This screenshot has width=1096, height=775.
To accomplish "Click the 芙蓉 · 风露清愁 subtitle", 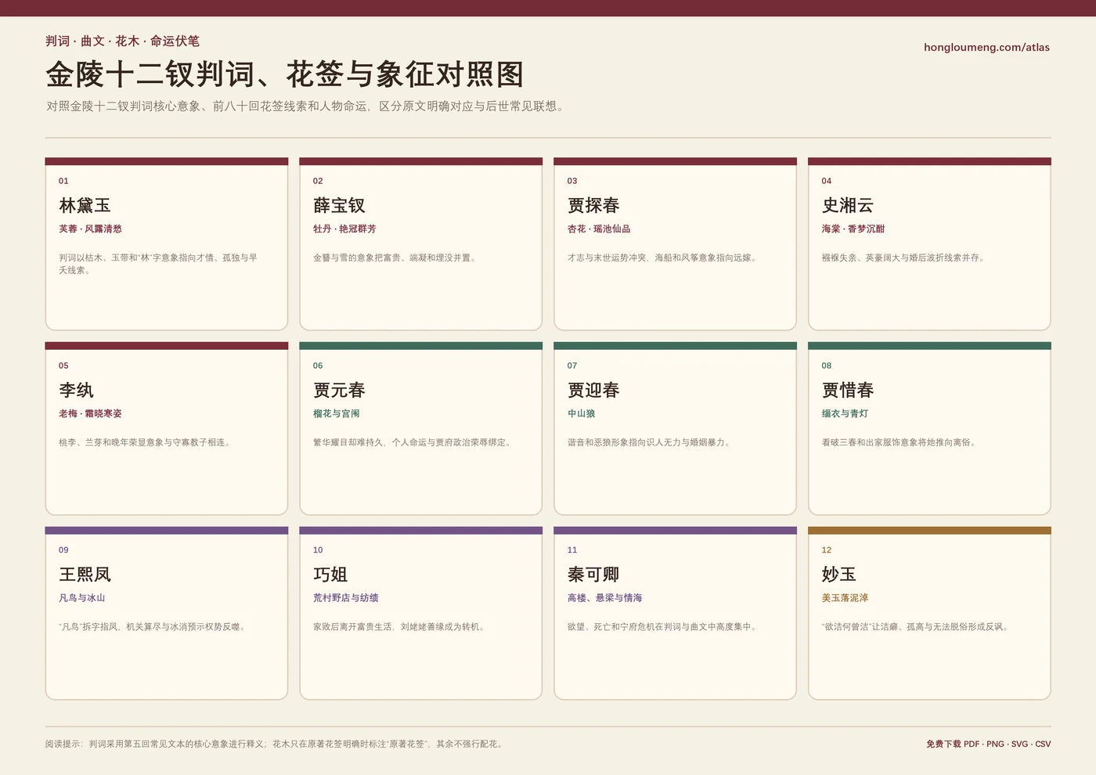I will [x=90, y=229].
